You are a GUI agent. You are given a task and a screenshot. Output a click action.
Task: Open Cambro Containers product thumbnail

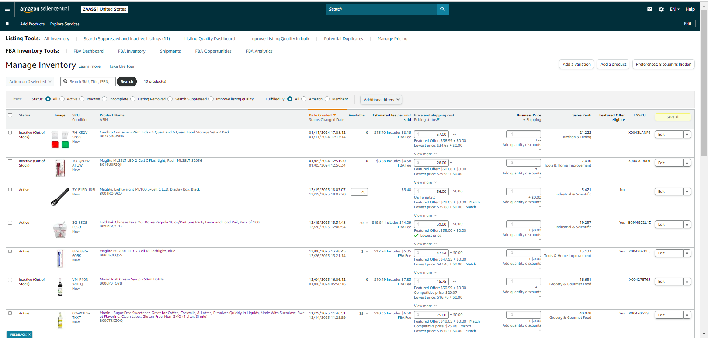point(60,139)
